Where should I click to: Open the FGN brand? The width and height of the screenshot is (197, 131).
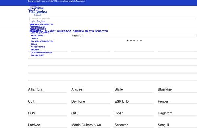(x=32, y=113)
